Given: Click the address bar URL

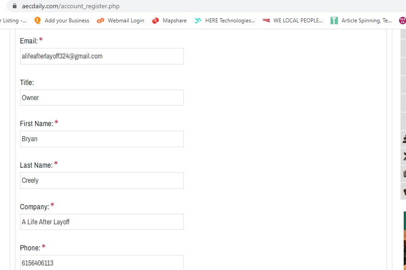Looking at the screenshot, I should [x=70, y=6].
